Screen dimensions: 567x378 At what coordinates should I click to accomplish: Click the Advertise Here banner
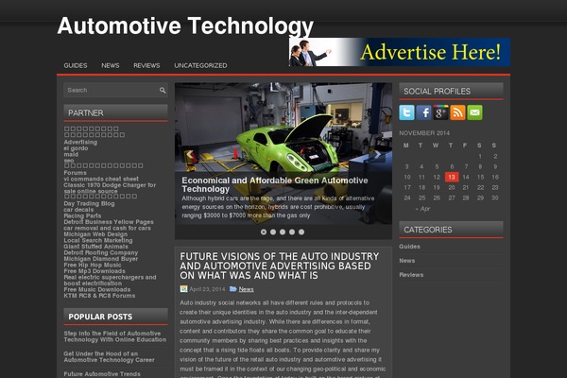[400, 52]
